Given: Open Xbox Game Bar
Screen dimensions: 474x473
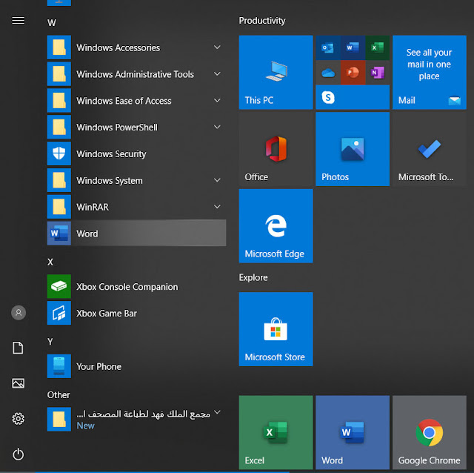Looking at the screenshot, I should (136, 313).
